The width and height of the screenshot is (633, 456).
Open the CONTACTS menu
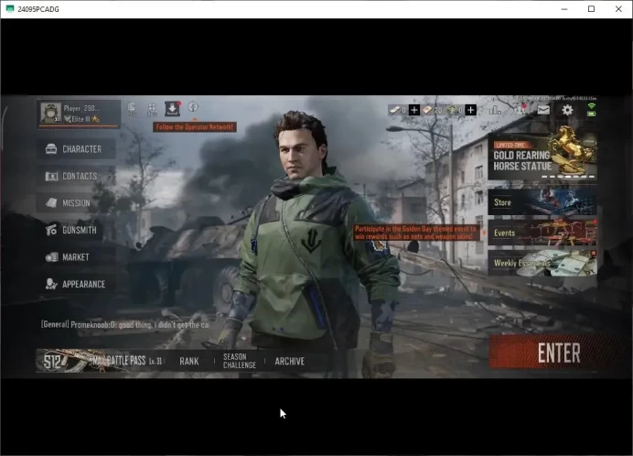coord(76,176)
